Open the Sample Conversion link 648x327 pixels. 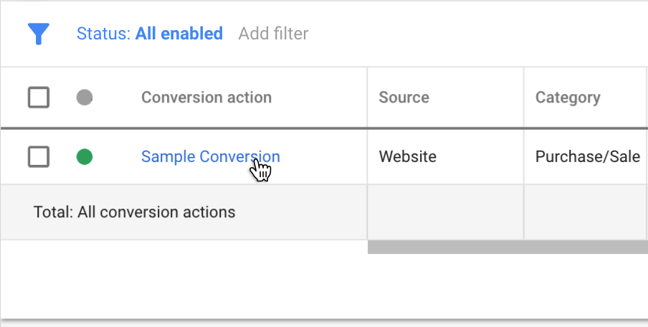[210, 156]
